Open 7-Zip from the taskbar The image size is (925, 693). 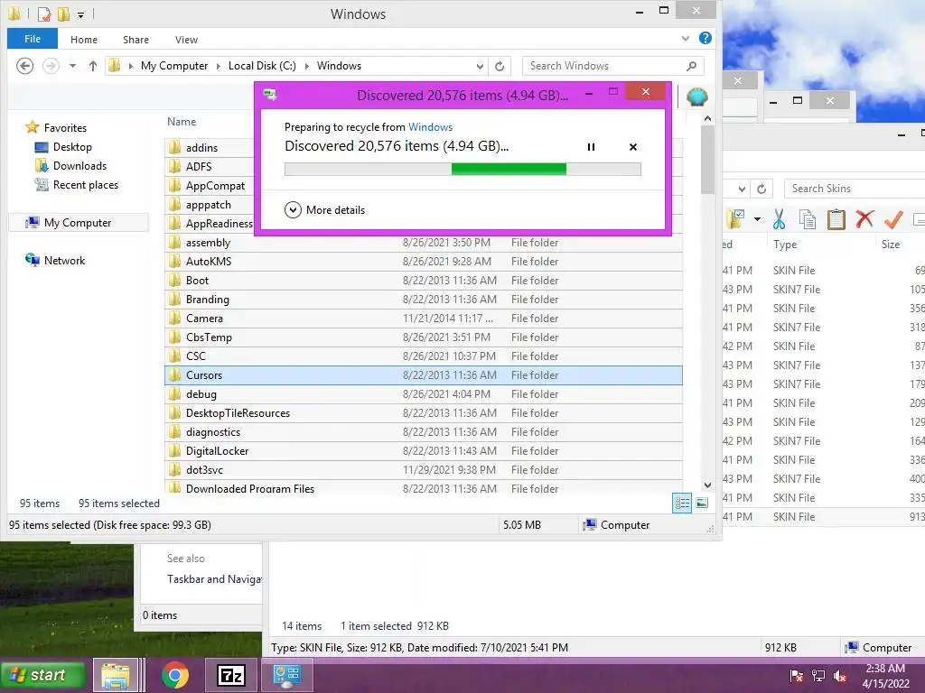tap(230, 675)
